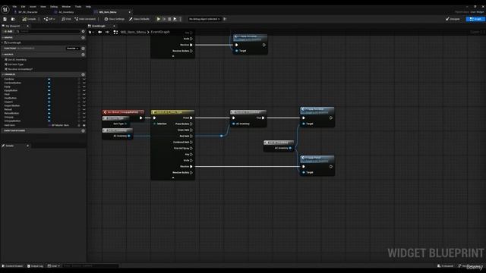Open type pill for HealButton variable
This screenshot has height=273, width=486.
click(49, 98)
